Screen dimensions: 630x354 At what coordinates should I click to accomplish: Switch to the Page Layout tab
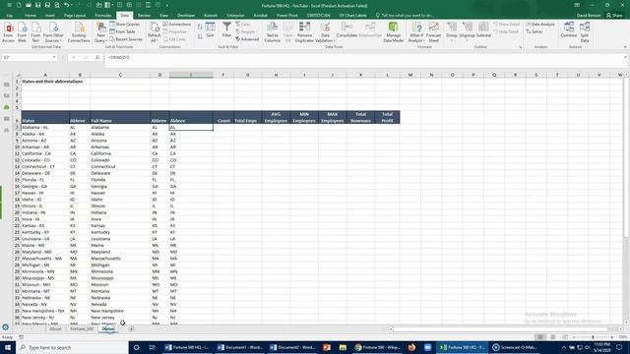[x=75, y=16]
